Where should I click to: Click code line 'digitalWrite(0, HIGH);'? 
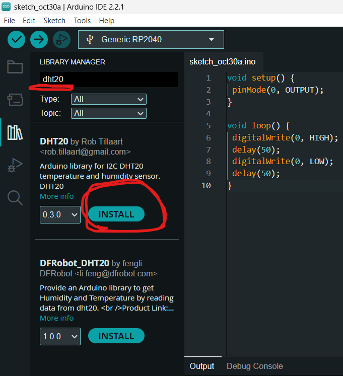pyautogui.click(x=285, y=137)
